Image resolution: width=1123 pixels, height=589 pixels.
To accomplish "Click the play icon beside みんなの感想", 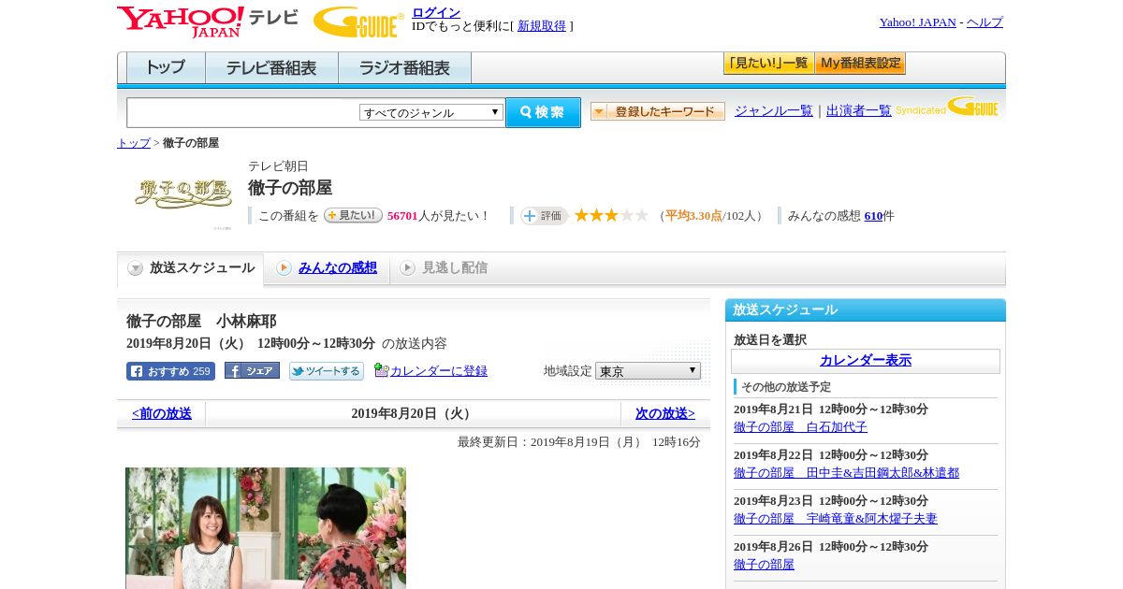I will tap(284, 268).
